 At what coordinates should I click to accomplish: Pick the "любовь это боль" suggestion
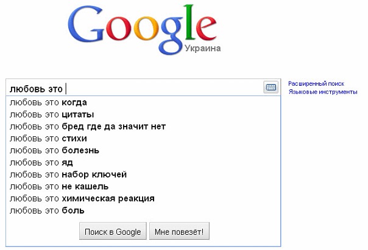(46, 210)
